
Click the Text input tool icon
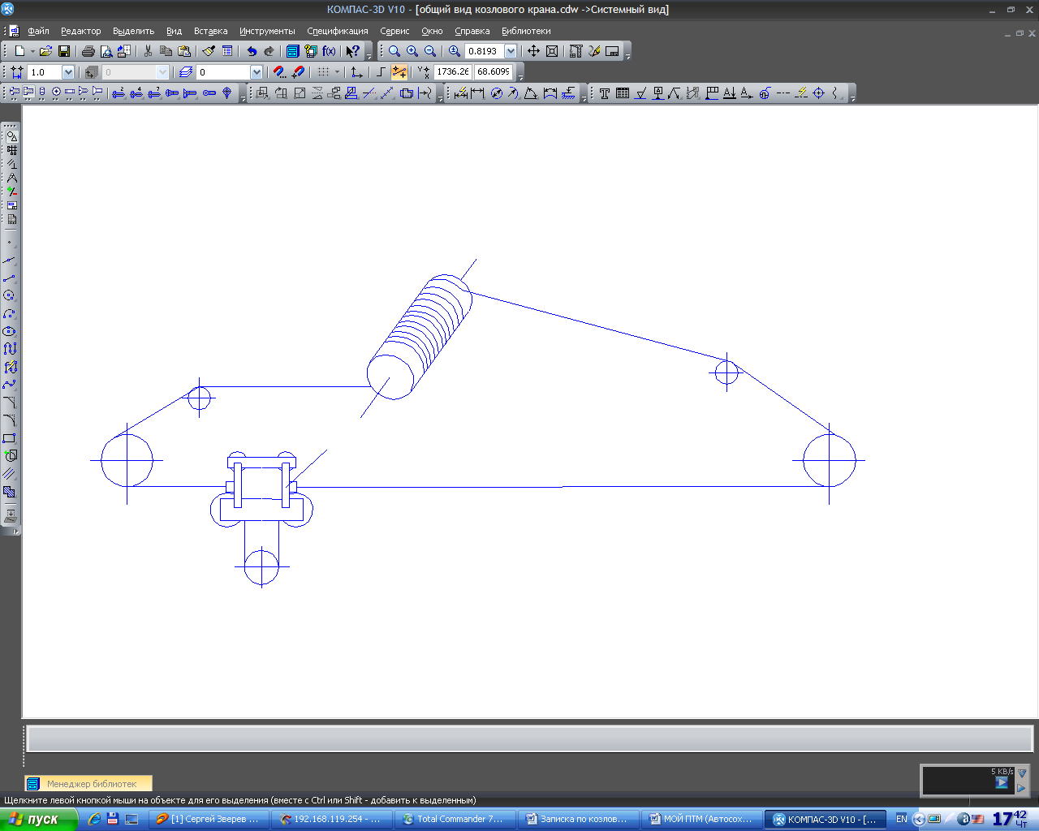[605, 93]
